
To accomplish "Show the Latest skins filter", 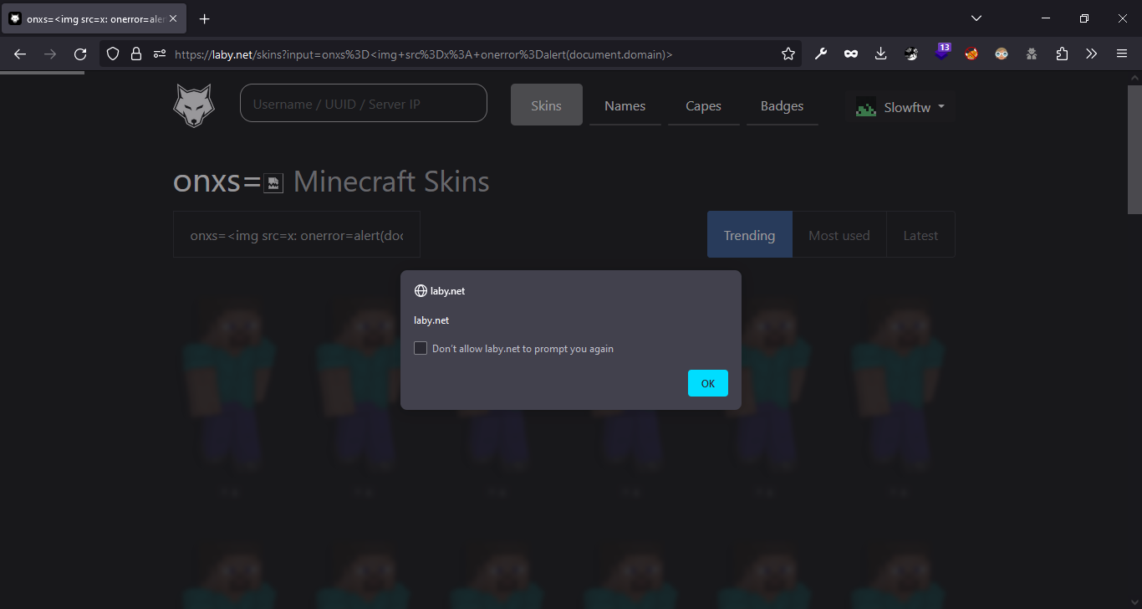I will click(x=920, y=234).
